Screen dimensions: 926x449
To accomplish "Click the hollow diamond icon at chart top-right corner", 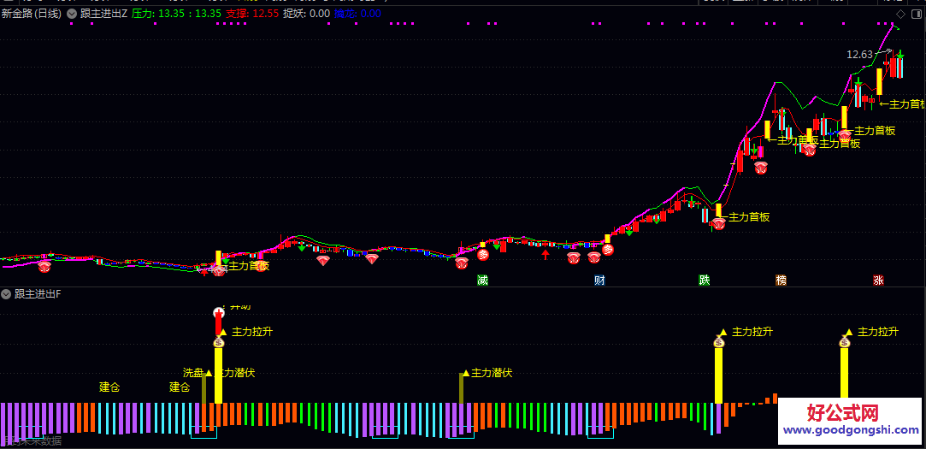I will [x=900, y=14].
